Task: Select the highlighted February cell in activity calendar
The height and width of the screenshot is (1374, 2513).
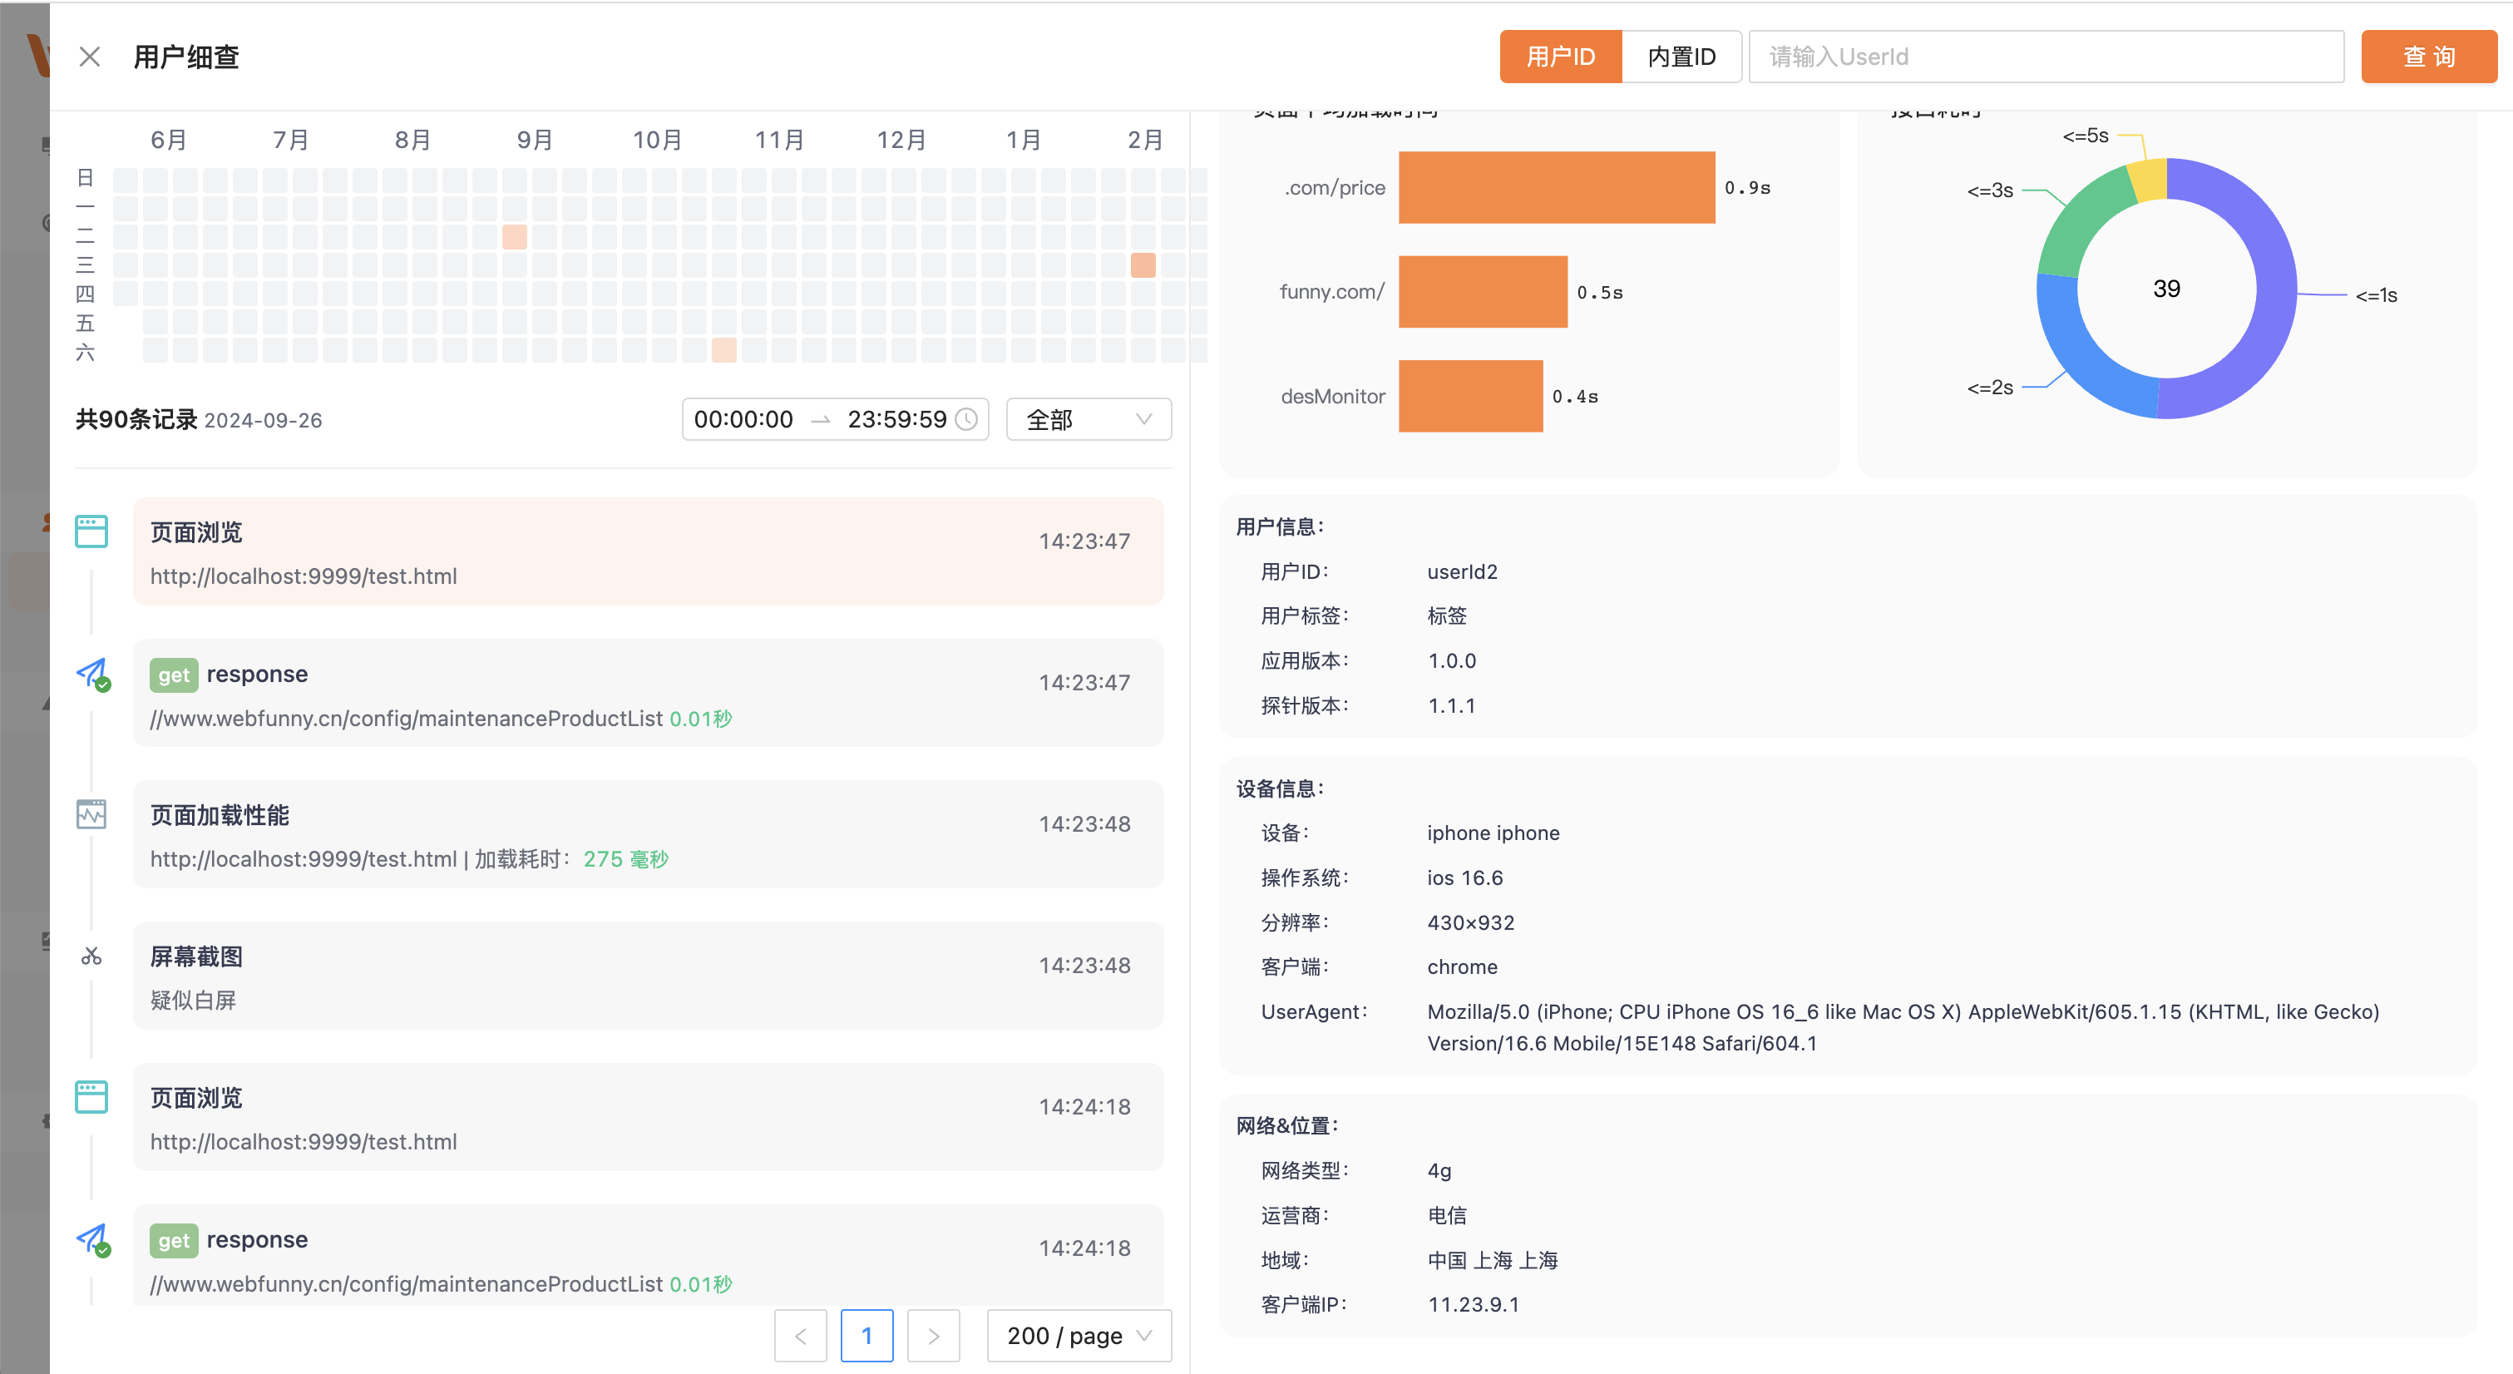Action: [x=1143, y=264]
